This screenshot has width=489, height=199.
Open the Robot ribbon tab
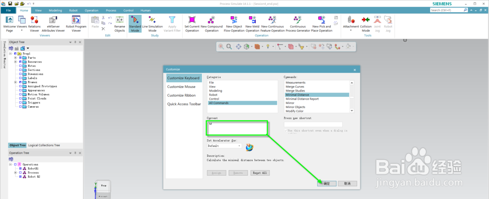pos(73,10)
